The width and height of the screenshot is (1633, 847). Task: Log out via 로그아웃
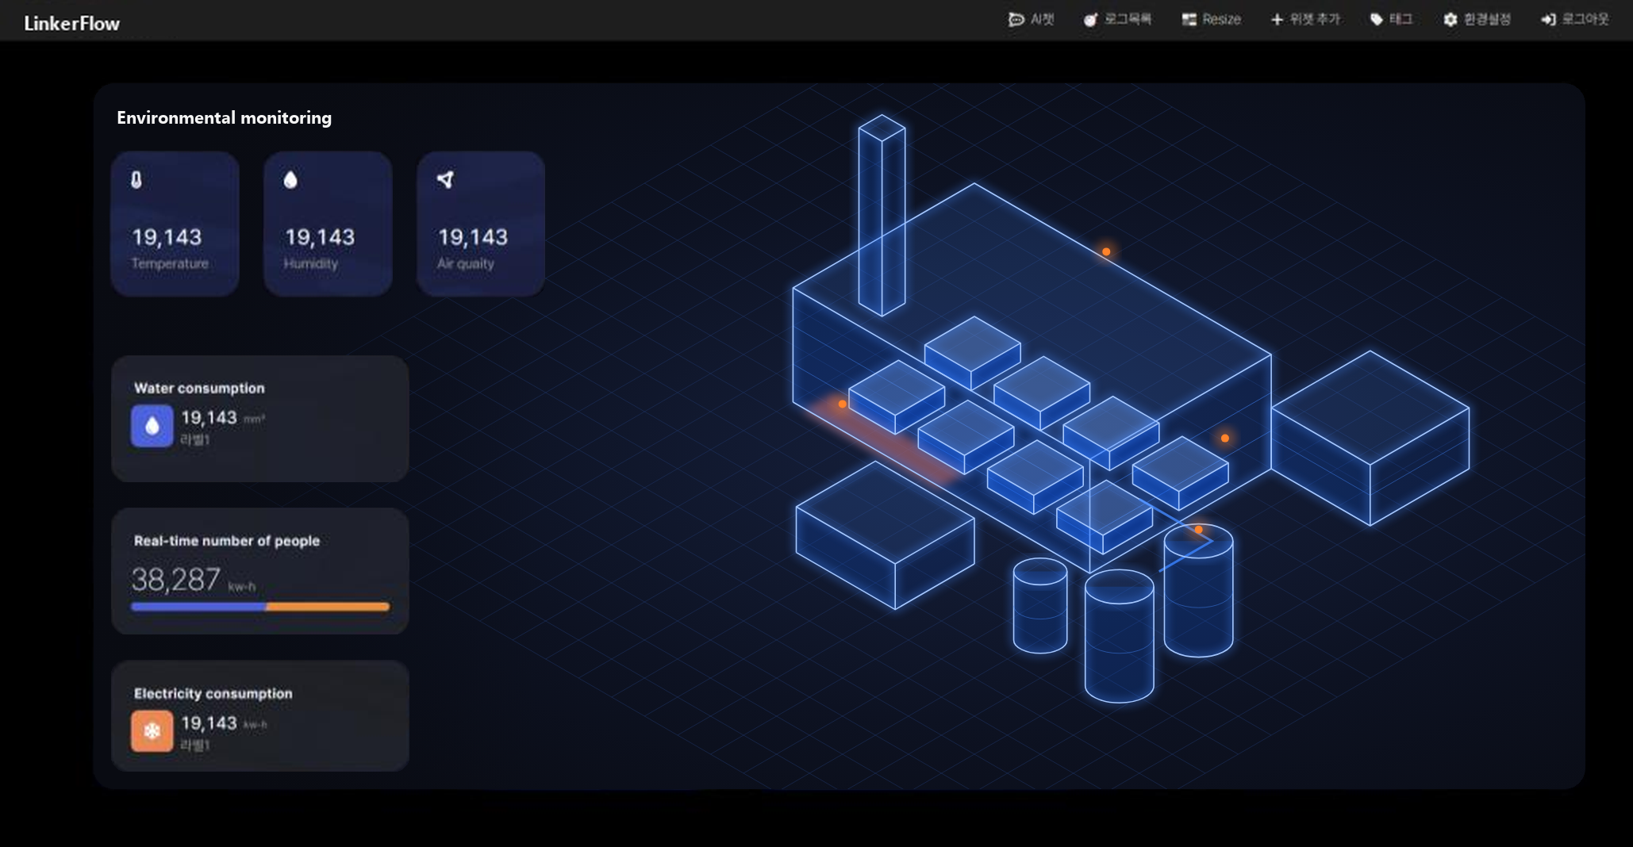[x=1575, y=20]
